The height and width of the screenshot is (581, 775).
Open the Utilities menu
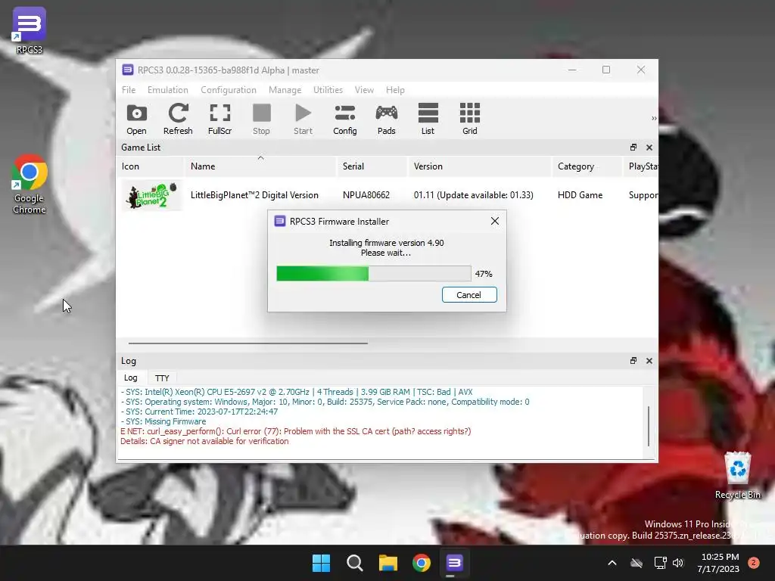click(328, 90)
